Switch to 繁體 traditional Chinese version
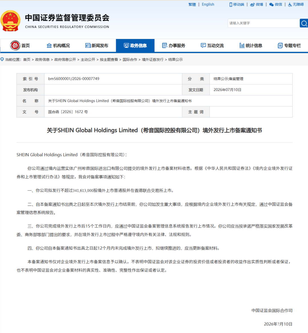308x333 pixels. (192, 5)
